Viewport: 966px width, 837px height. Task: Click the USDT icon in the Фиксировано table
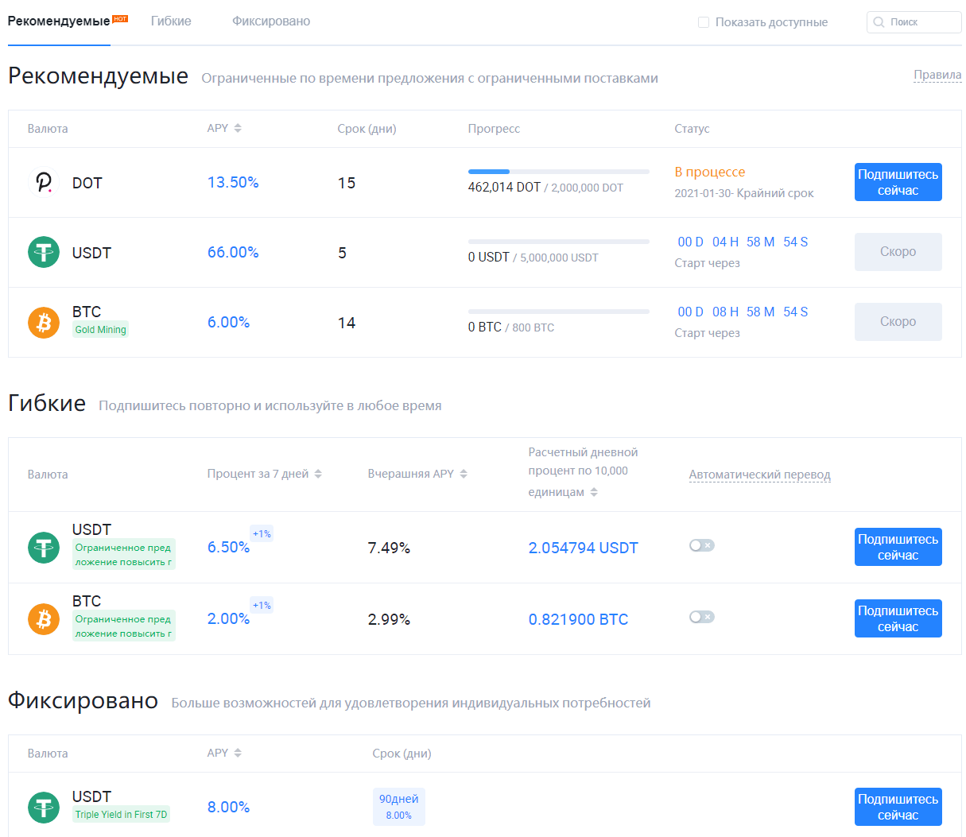44,807
